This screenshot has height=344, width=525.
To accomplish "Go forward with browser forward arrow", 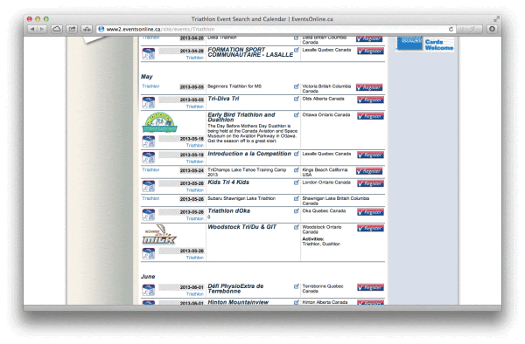I will click(42, 29).
